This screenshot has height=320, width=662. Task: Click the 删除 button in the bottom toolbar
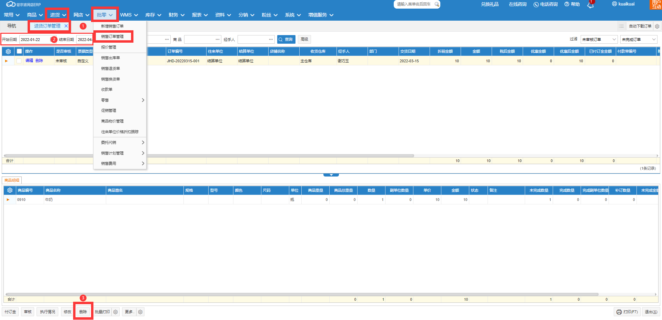(x=83, y=312)
